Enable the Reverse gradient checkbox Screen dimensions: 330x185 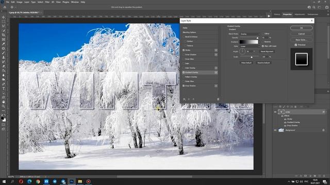(263, 42)
